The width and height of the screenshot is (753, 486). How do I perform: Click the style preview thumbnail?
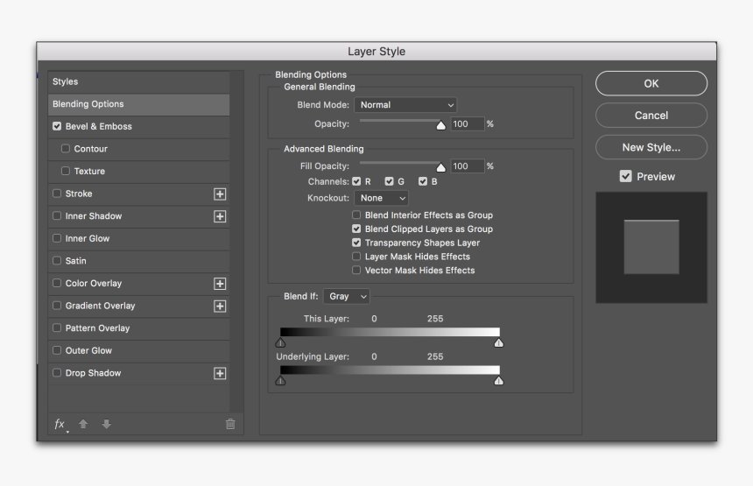pyautogui.click(x=651, y=247)
